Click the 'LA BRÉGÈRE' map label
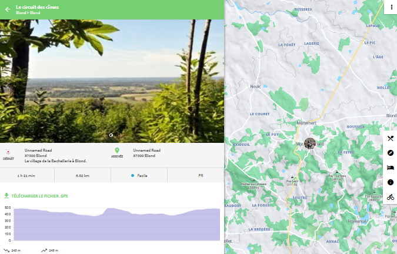 click(259, 229)
